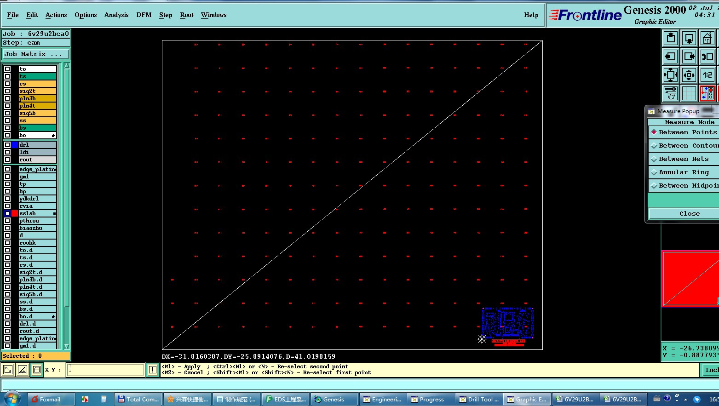Click the window-pane snap icon near X Y
The height and width of the screenshot is (406, 719).
[x=37, y=370]
